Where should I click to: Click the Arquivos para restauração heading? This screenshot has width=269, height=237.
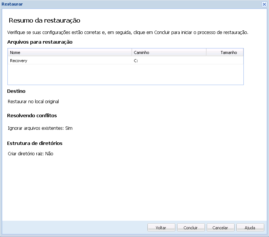[x=40, y=42]
